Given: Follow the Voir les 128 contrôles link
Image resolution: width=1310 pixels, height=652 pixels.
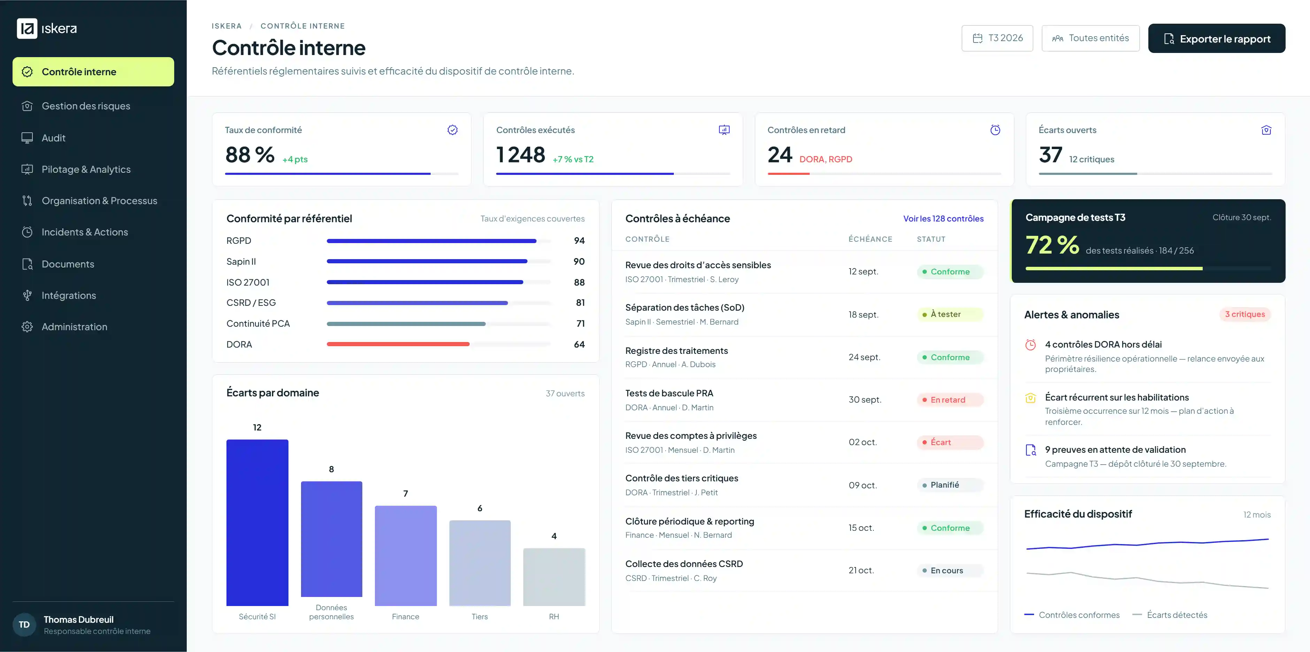Looking at the screenshot, I should point(943,218).
